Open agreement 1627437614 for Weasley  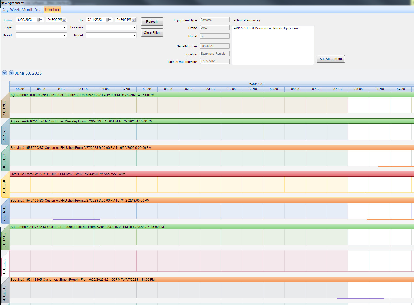(x=212, y=121)
